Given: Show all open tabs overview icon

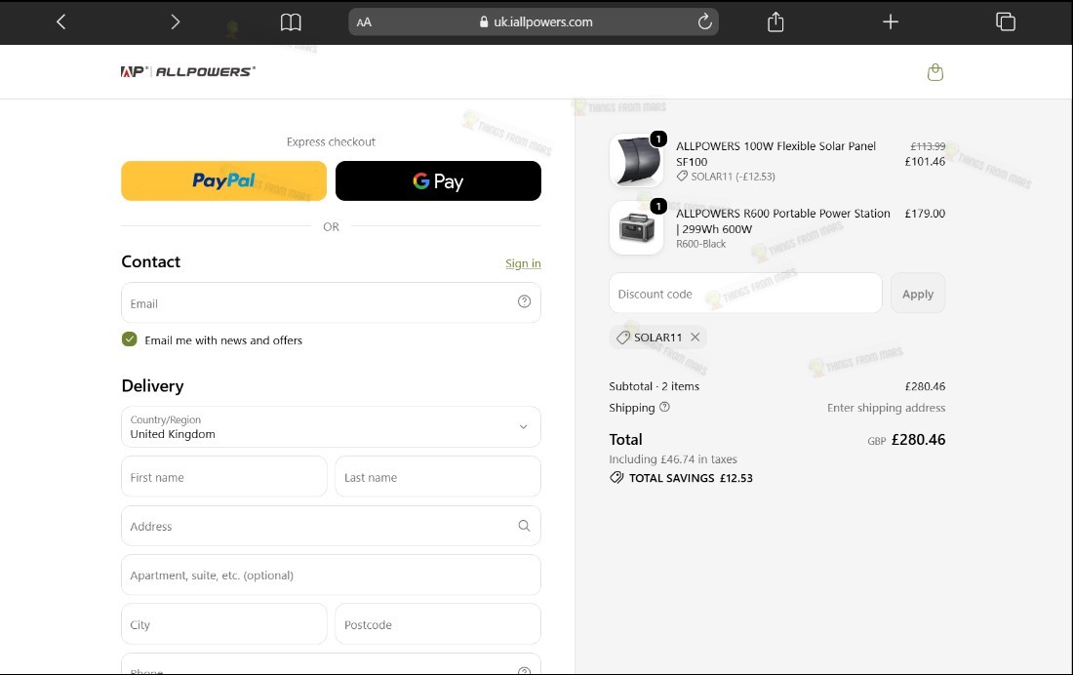Looking at the screenshot, I should [x=1006, y=21].
